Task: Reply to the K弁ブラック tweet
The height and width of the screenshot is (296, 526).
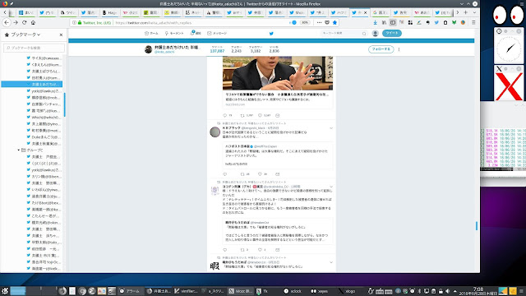Action: (225, 174)
